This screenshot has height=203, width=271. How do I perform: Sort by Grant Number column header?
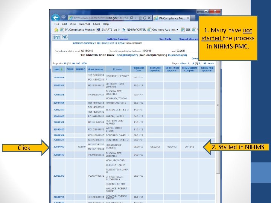(96, 69)
